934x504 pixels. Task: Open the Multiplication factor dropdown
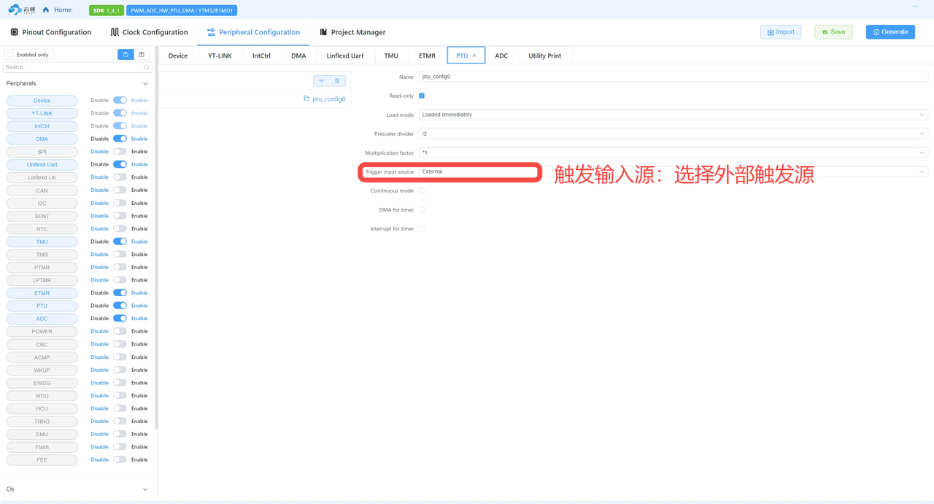[673, 152]
